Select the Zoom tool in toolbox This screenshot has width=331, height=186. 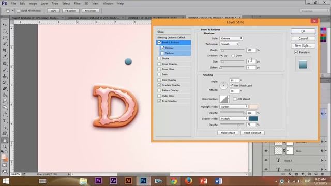[5, 146]
